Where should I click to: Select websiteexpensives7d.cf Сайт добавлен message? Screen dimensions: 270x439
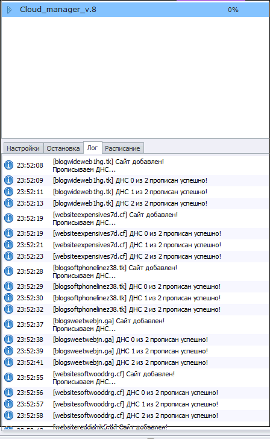pos(115,218)
